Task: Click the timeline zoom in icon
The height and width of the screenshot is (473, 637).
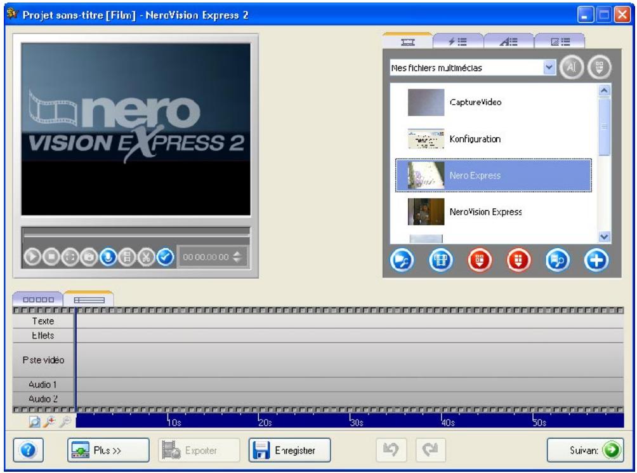Action: point(49,422)
